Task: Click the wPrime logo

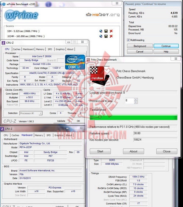Action: click(x=21, y=15)
